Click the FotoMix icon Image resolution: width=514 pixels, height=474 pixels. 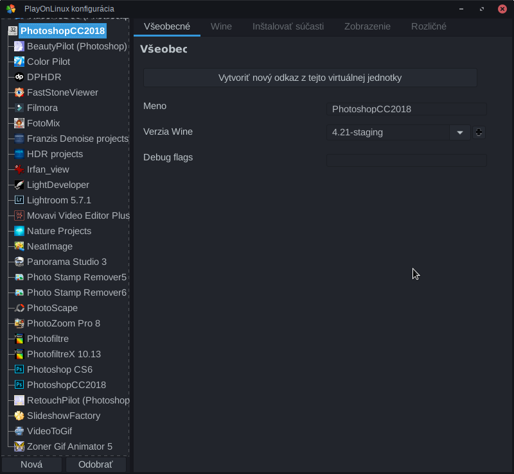[x=19, y=123]
